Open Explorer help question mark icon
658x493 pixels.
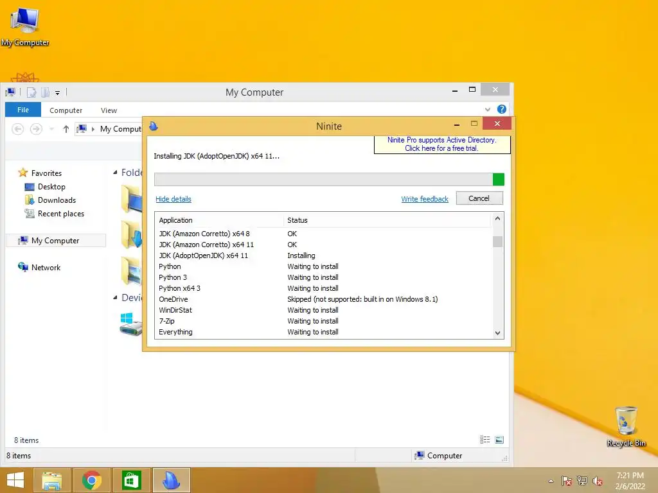point(501,109)
